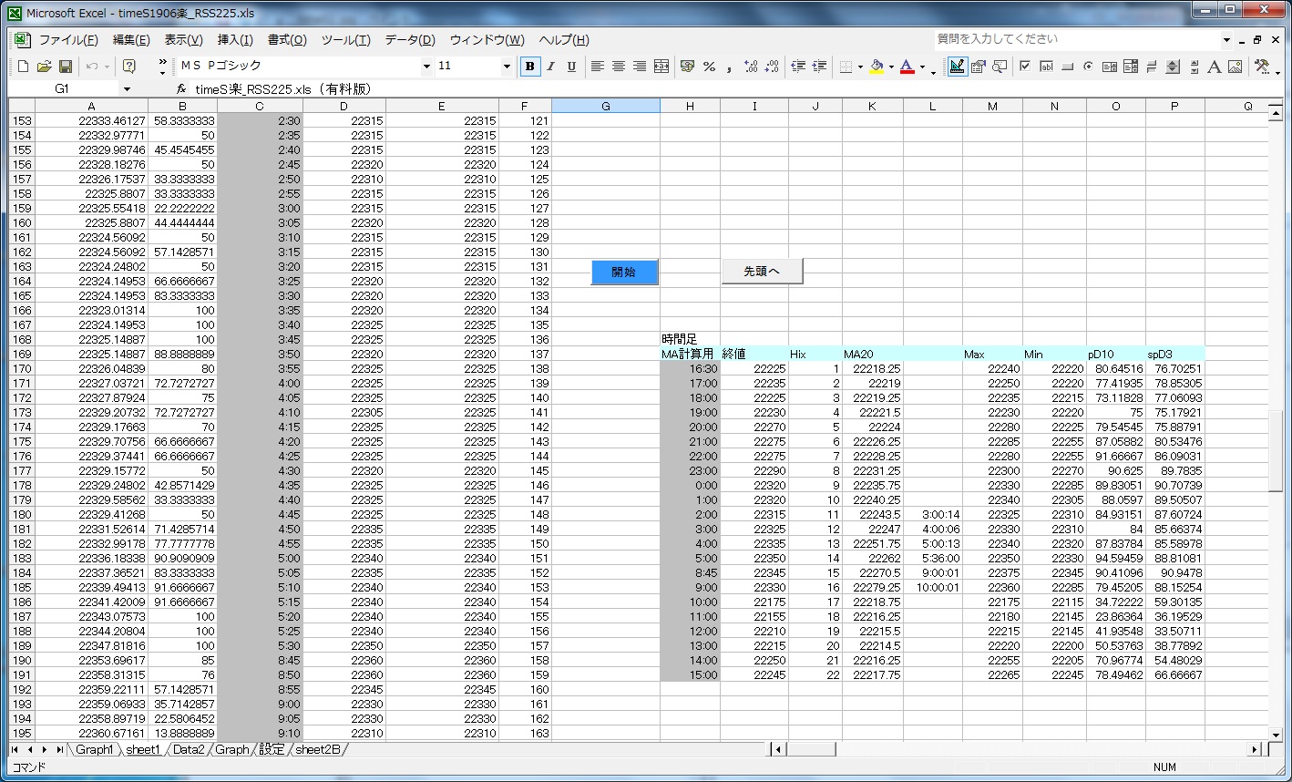Open the ファイル(F) menu
The height and width of the screenshot is (782, 1292).
click(68, 40)
